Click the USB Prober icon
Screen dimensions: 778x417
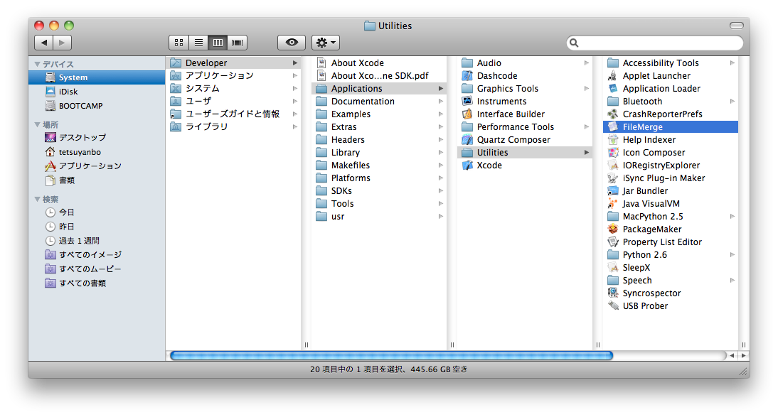coord(613,306)
